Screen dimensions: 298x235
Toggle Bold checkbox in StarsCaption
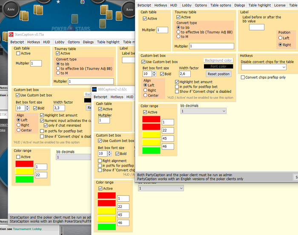tap(35, 108)
